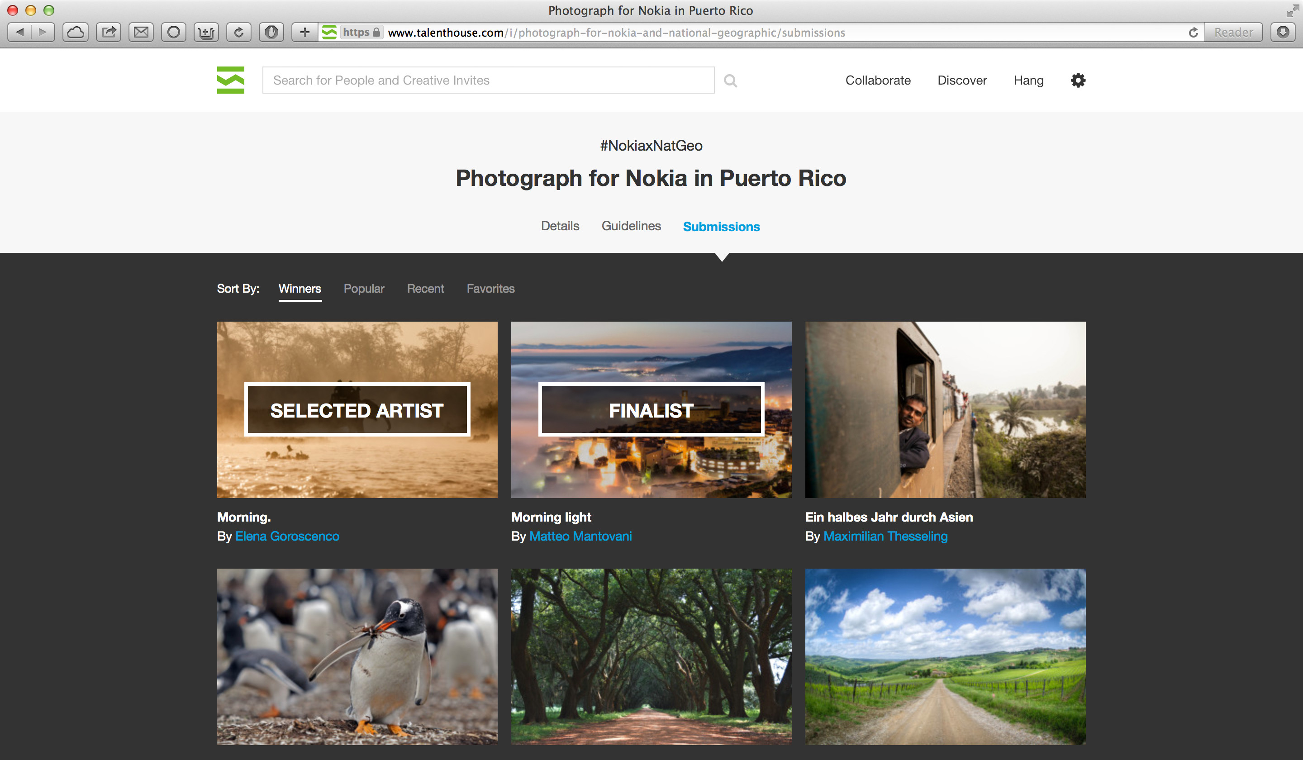Click the Talenthouse favicon in address bar

(329, 32)
